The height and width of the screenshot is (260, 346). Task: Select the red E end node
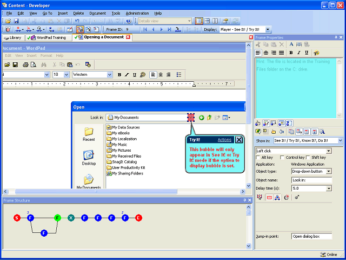pyautogui.click(x=138, y=218)
